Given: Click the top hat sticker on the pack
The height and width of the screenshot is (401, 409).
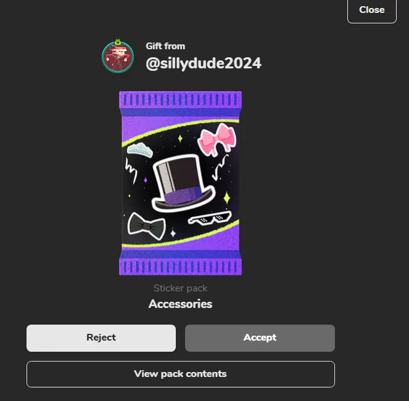Looking at the screenshot, I should click(x=183, y=184).
